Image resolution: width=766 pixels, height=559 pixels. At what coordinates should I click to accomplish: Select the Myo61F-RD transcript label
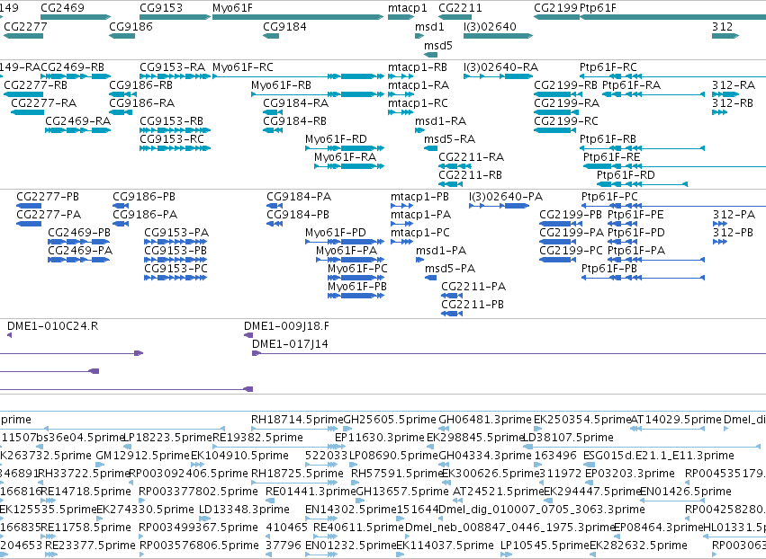[336, 139]
